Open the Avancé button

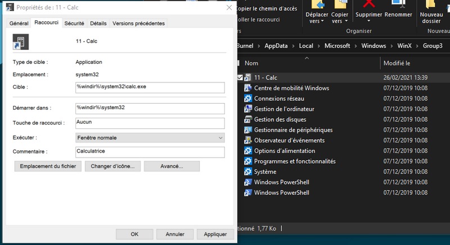(172, 166)
